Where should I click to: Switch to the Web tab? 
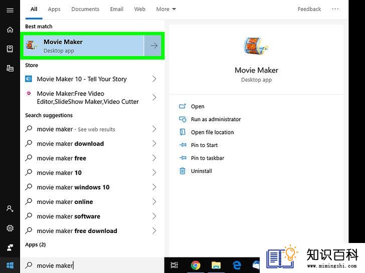click(x=140, y=9)
